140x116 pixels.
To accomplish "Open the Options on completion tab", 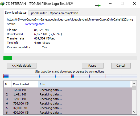I will pyautogui.click(x=64, y=13).
